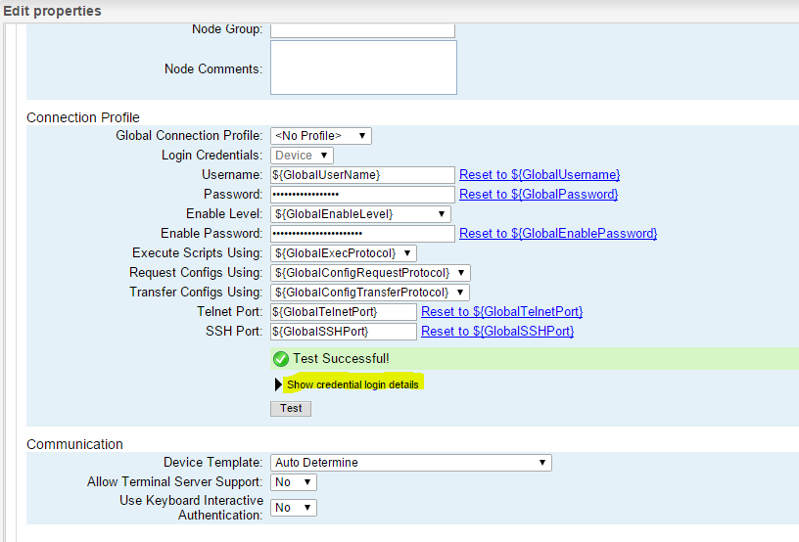This screenshot has width=799, height=542.
Task: Click Show credential login details text
Action: coord(352,384)
